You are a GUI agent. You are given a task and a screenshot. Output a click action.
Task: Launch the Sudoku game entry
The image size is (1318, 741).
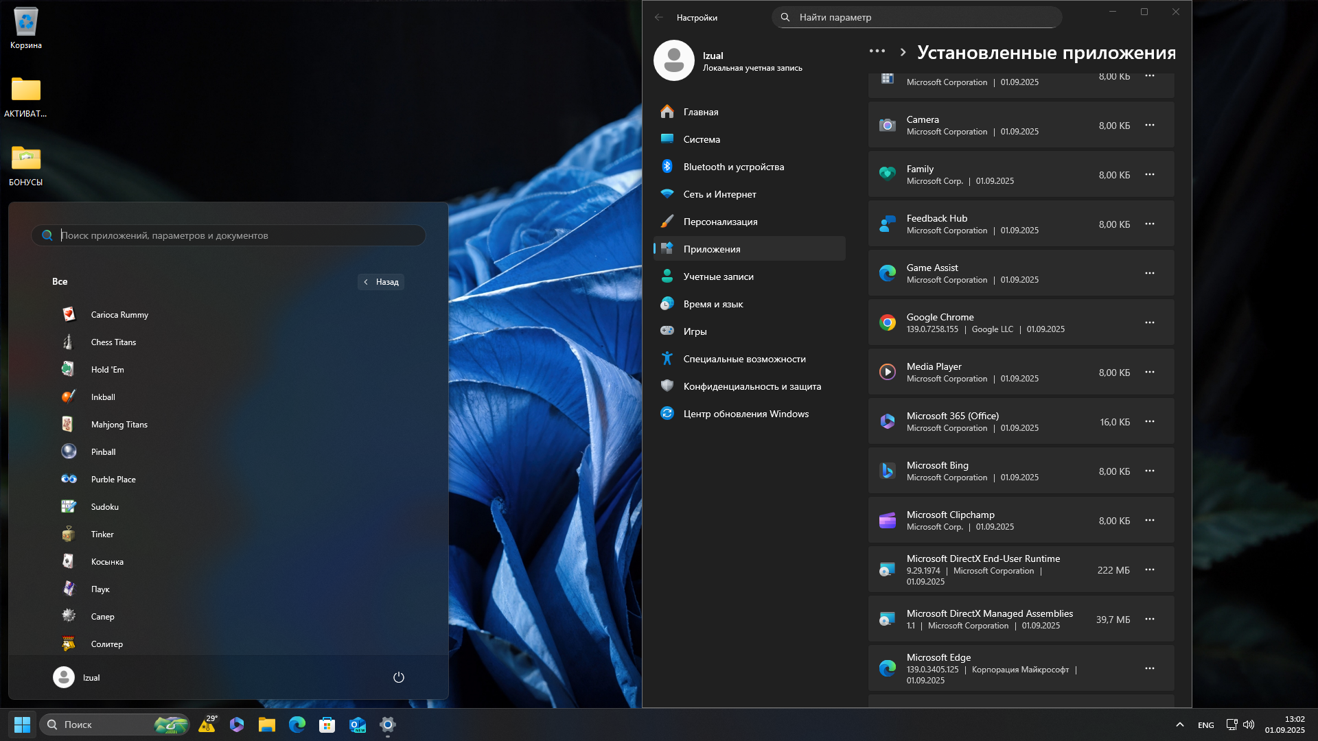tap(229, 507)
